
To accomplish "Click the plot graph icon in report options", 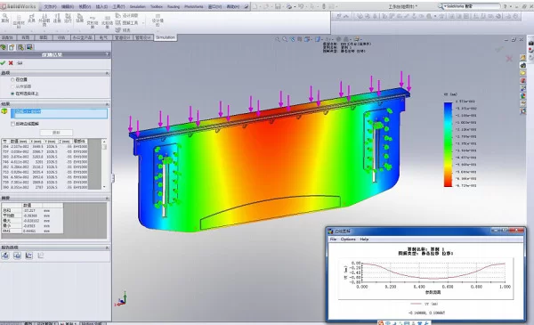I will (29, 256).
